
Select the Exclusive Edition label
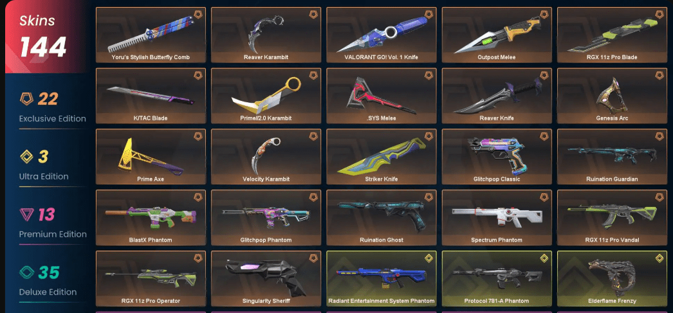(x=52, y=119)
